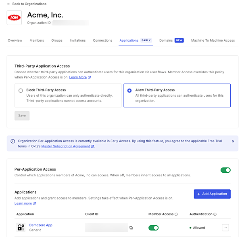Click the Application column header

[x=25, y=214]
